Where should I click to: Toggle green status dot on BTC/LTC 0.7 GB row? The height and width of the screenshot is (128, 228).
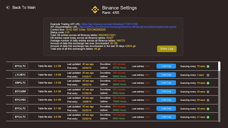[x=208, y=109]
